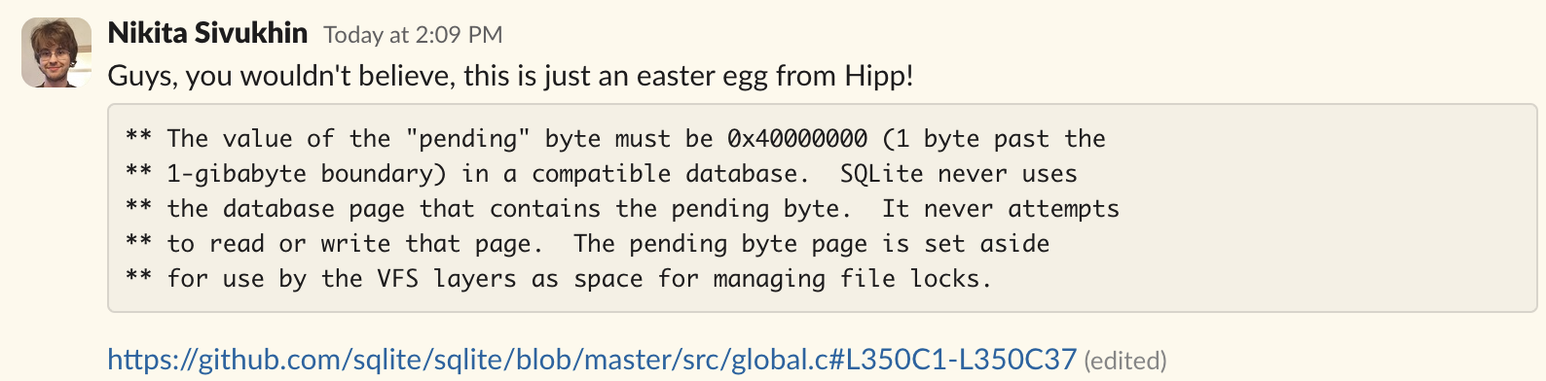The width and height of the screenshot is (1546, 381).
Task: Click the message text about easter egg
Action: [x=510, y=76]
